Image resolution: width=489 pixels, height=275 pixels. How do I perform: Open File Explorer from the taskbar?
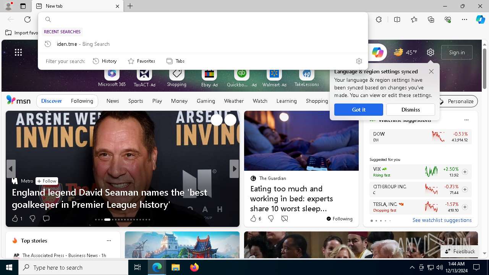click(x=175, y=267)
